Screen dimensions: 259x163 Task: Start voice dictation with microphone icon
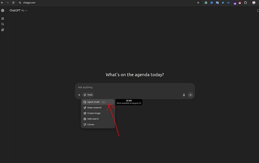pyautogui.click(x=184, y=95)
